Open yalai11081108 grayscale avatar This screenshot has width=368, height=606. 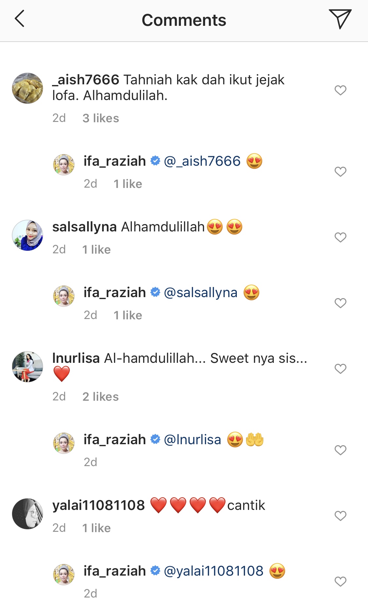[27, 514]
